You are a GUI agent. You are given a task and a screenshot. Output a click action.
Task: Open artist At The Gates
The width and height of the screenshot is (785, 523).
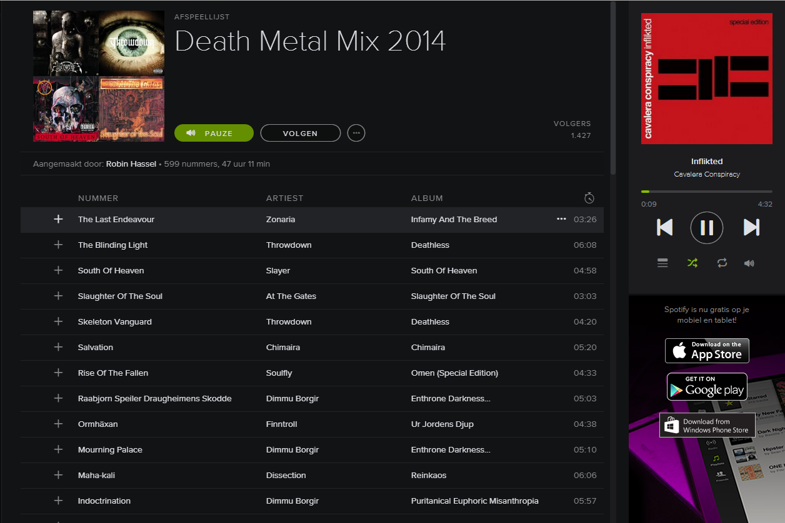click(x=291, y=296)
